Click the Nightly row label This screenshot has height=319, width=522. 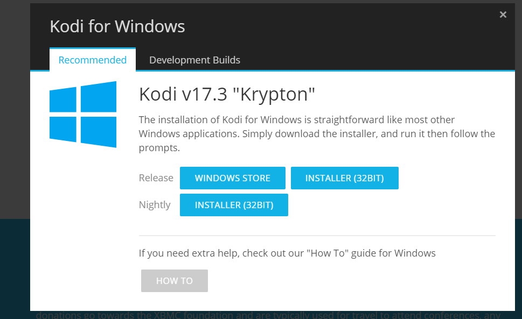pos(155,205)
